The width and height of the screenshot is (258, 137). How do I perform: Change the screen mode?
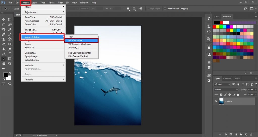coord(10,84)
